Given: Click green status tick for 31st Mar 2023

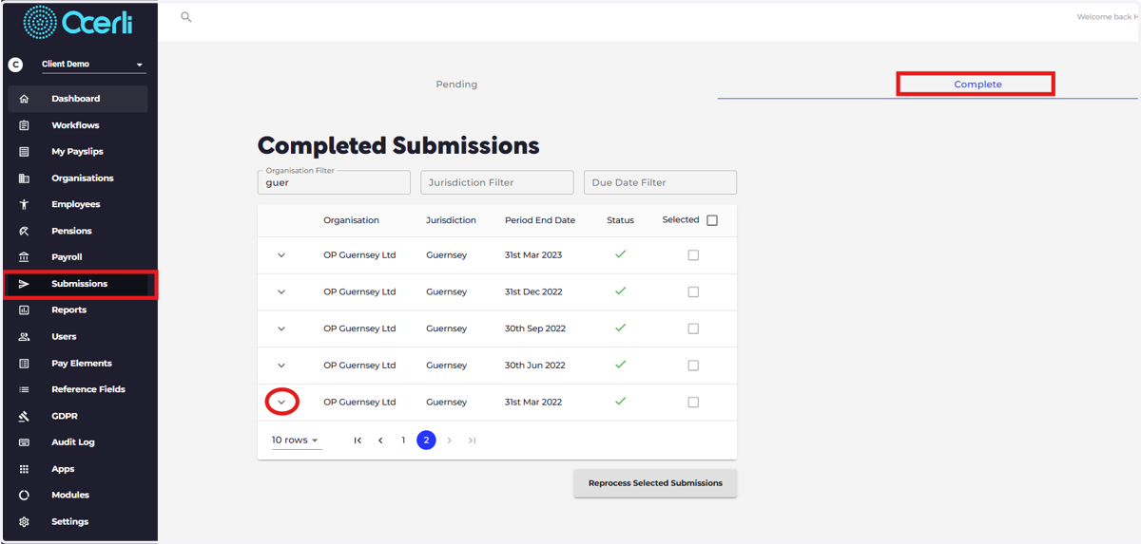Looking at the screenshot, I should (x=620, y=254).
